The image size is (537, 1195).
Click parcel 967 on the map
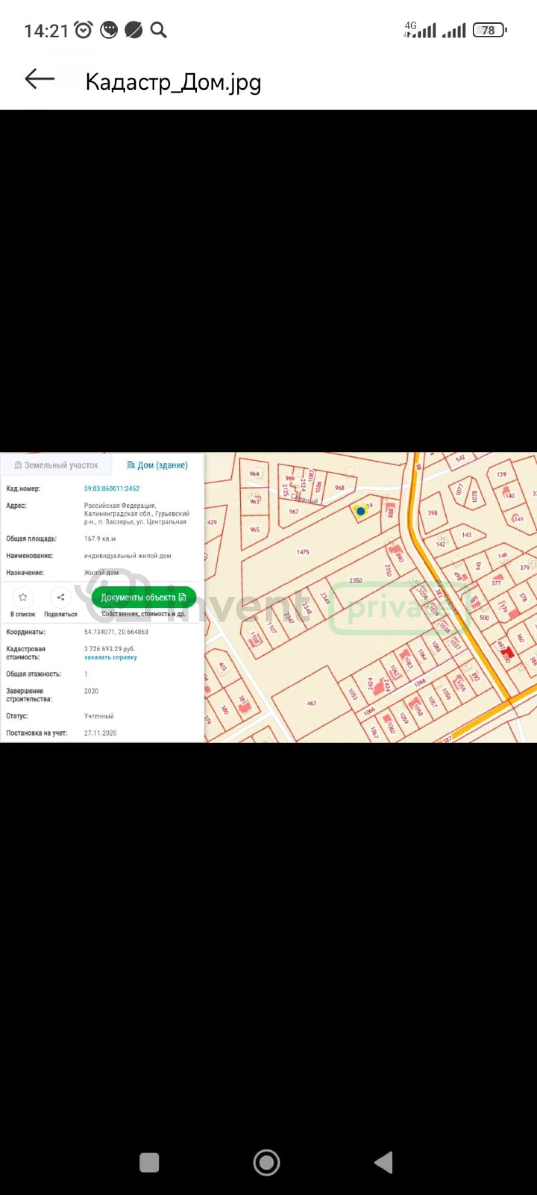tap(294, 512)
